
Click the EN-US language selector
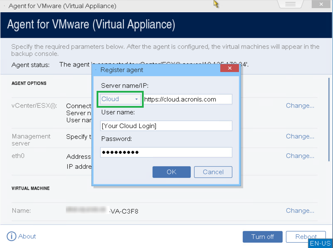320,243
